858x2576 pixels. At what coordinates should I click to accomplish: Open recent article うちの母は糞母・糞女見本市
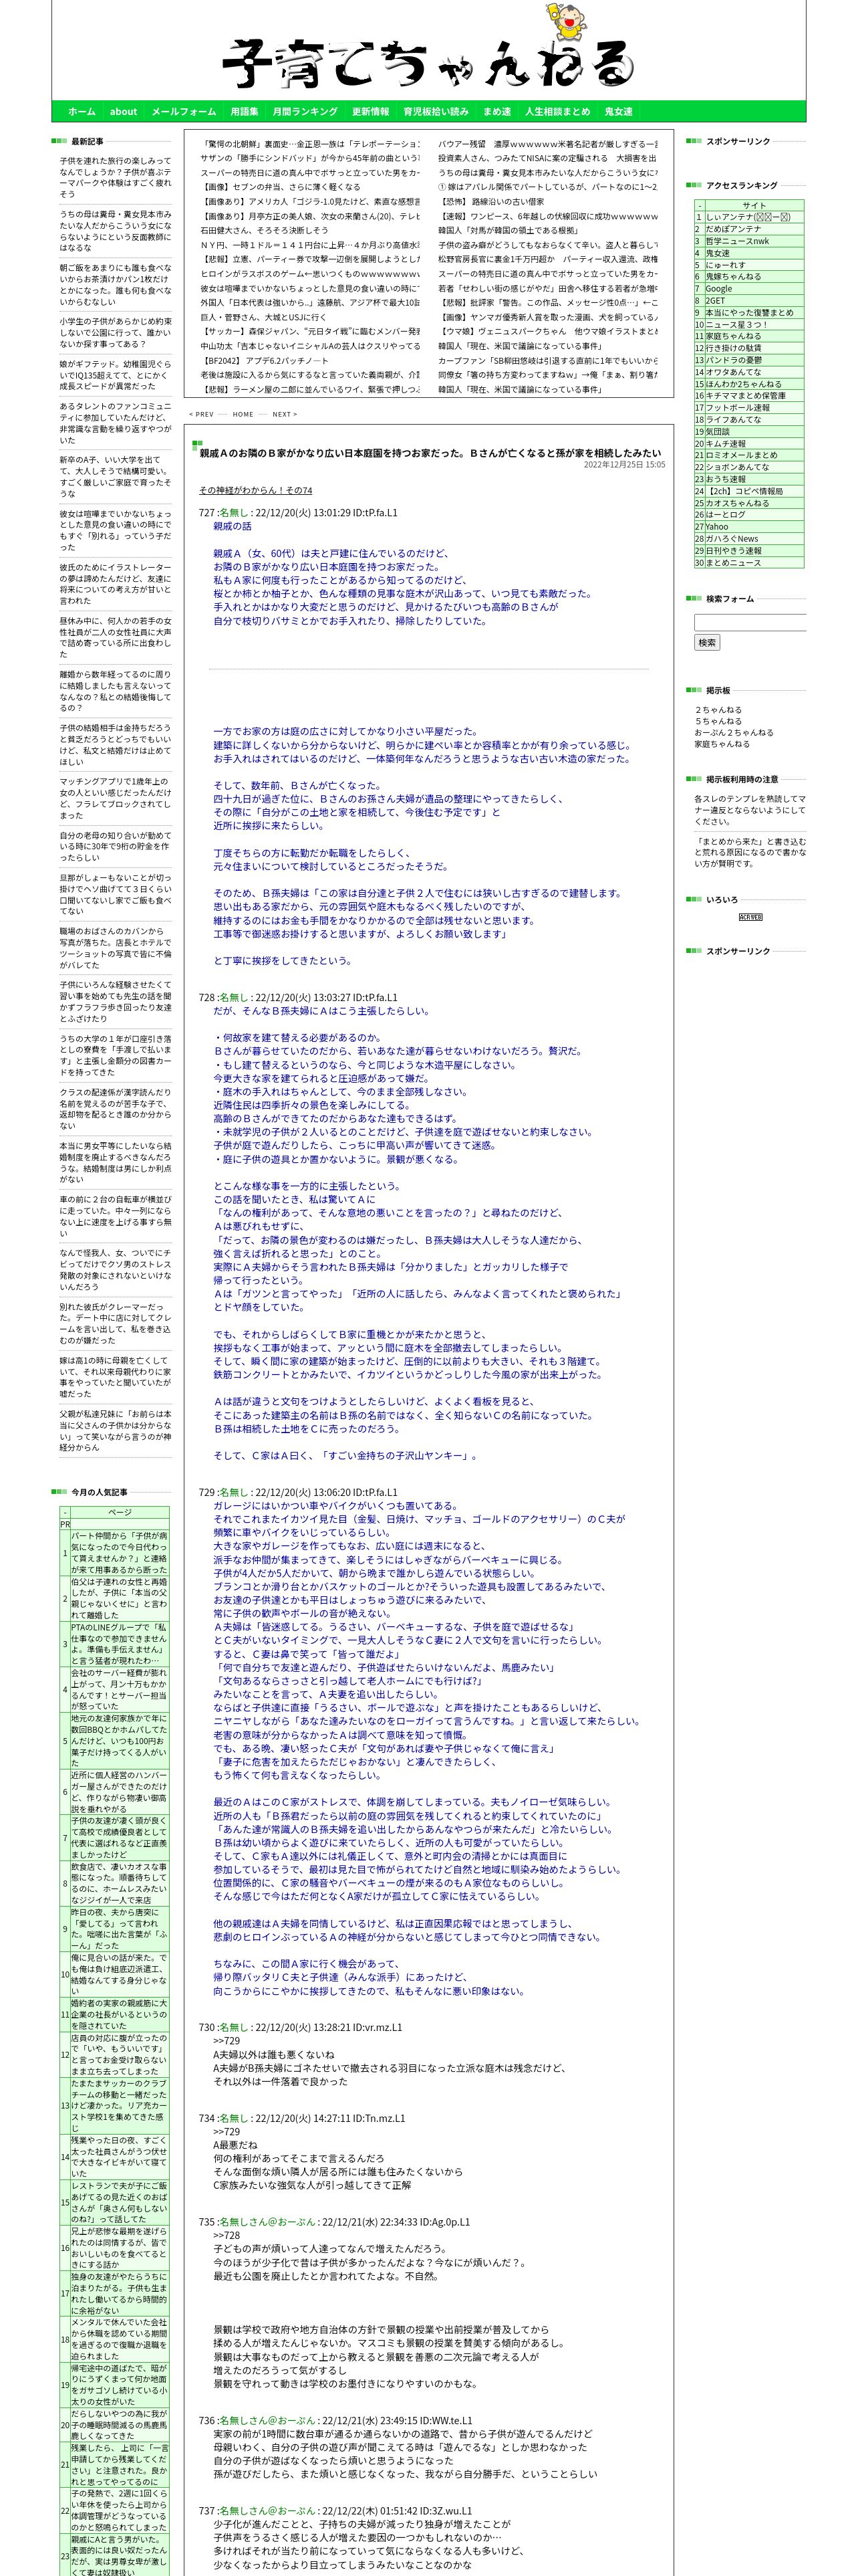115,231
